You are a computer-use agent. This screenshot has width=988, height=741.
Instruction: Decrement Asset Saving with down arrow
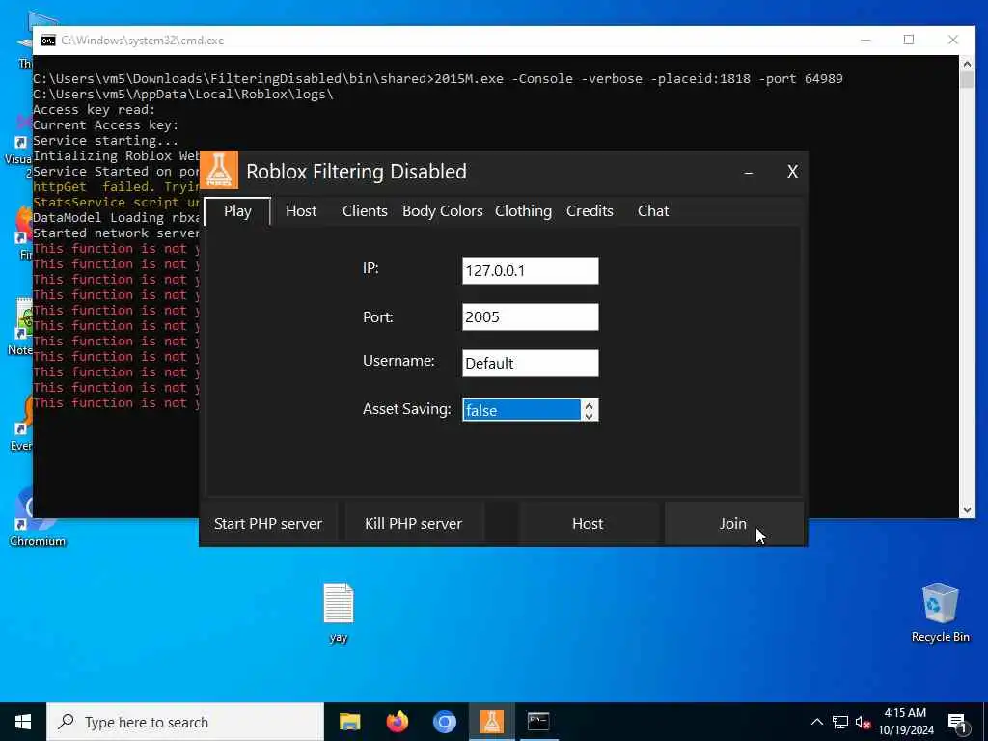pos(590,416)
